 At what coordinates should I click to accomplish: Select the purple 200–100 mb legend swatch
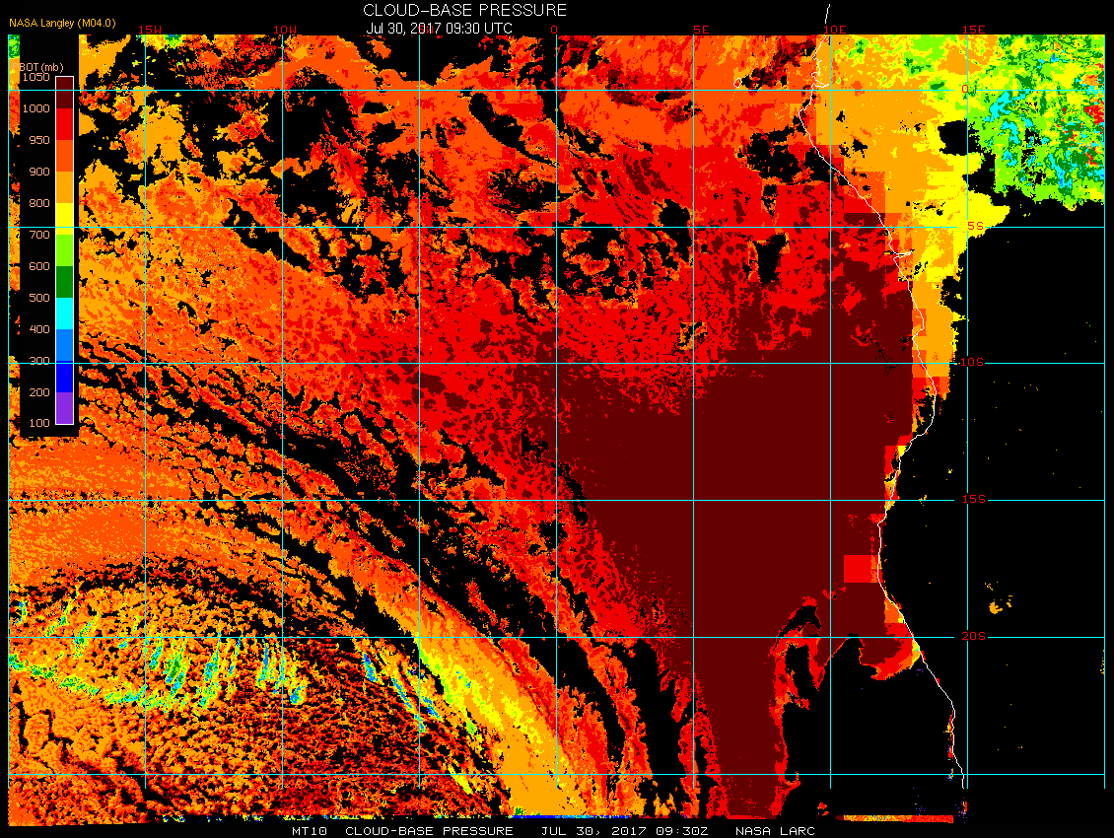pos(65,408)
